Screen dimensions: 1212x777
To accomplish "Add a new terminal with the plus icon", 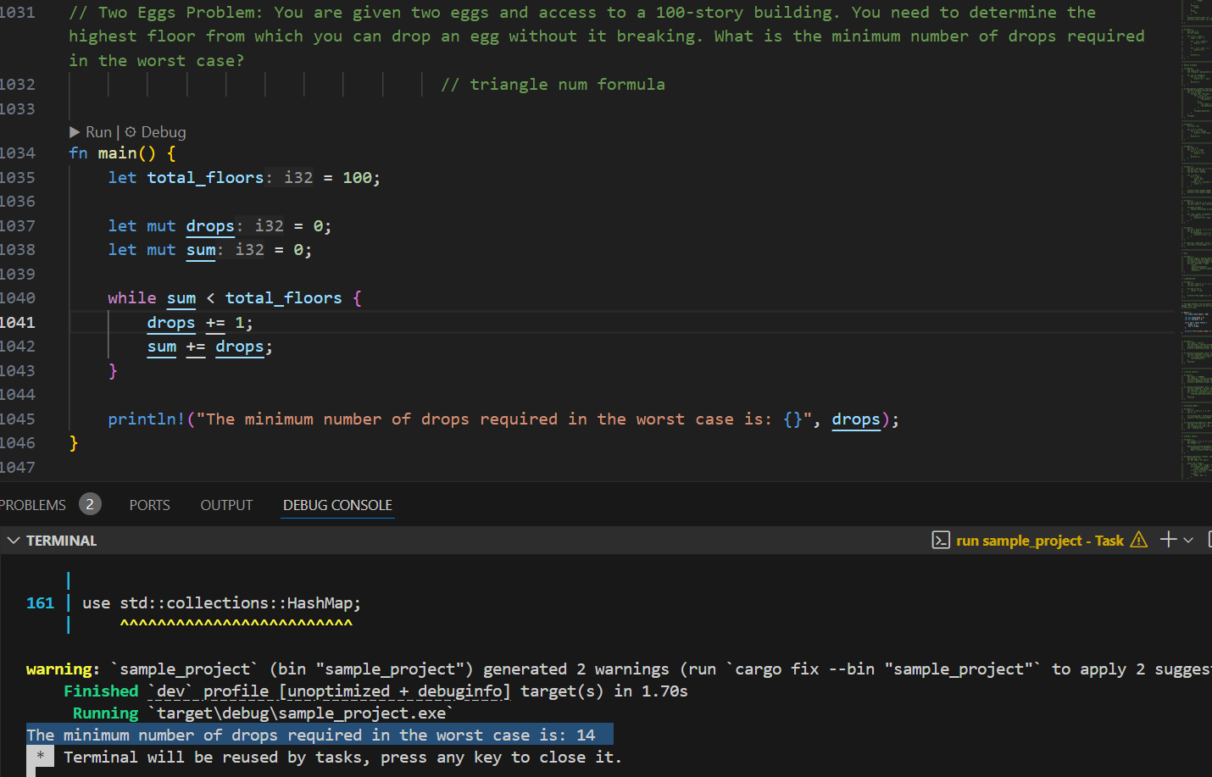I will point(1168,540).
